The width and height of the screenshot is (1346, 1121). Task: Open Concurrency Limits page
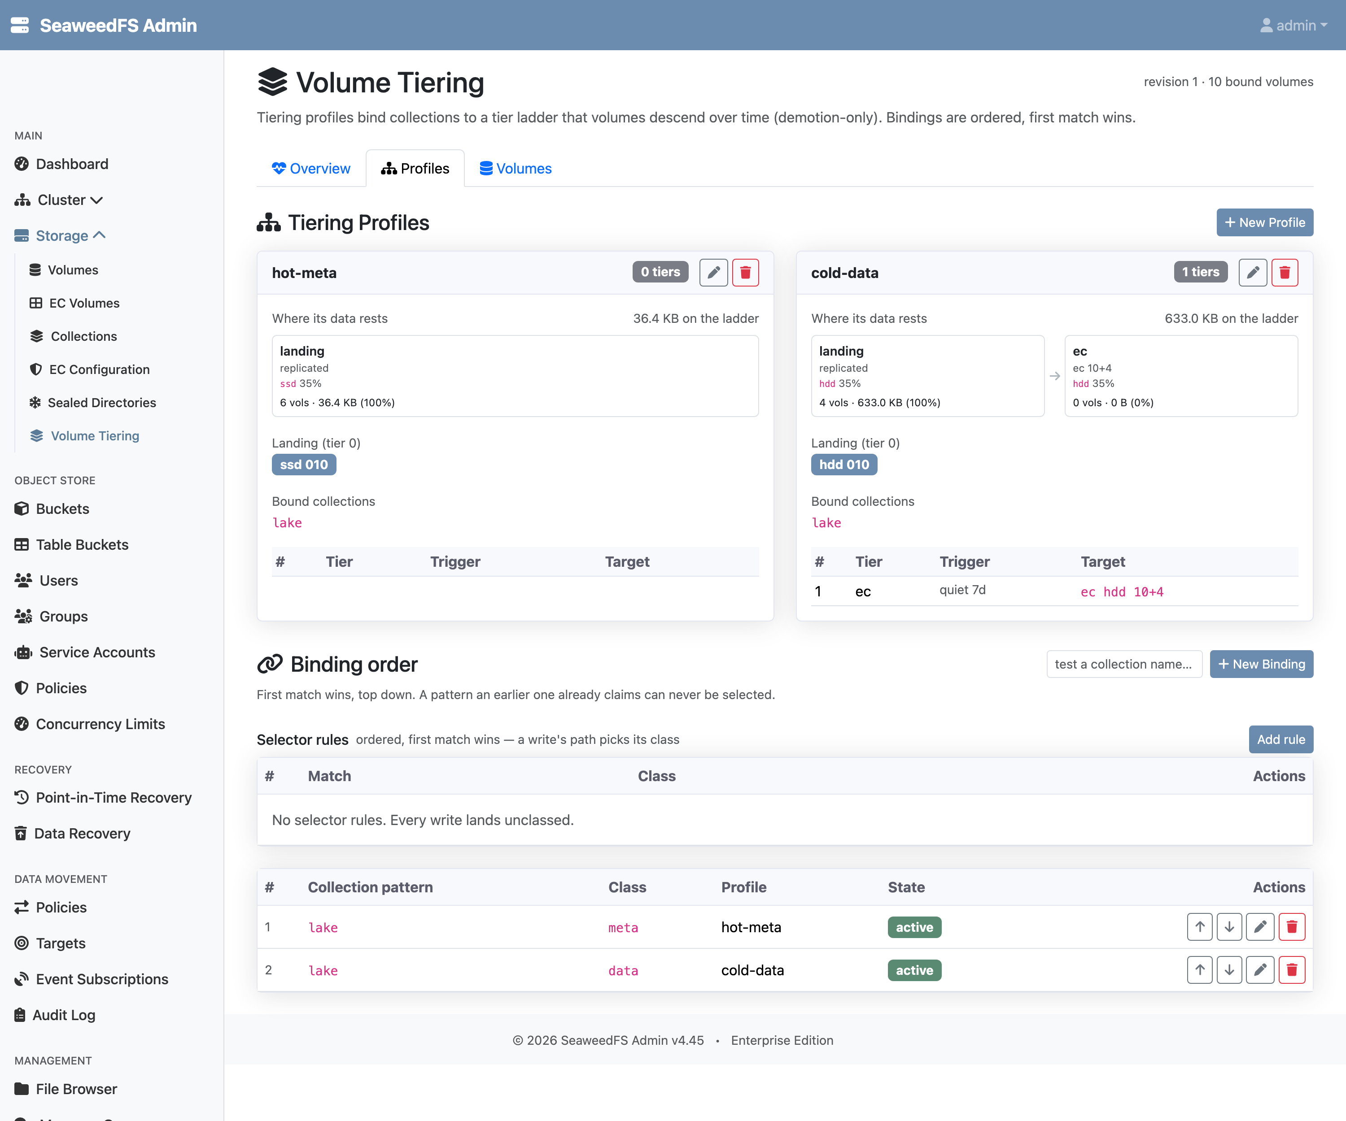[x=90, y=724]
